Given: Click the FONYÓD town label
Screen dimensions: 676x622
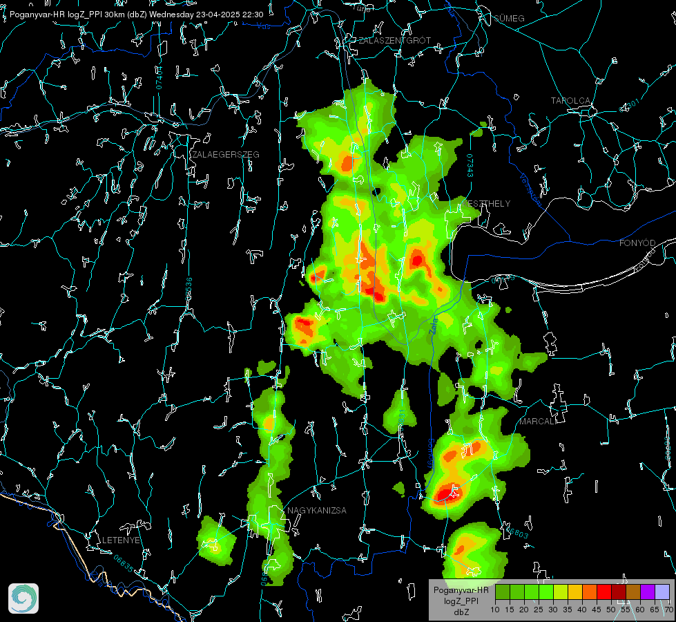Looking at the screenshot, I should pyautogui.click(x=637, y=243).
